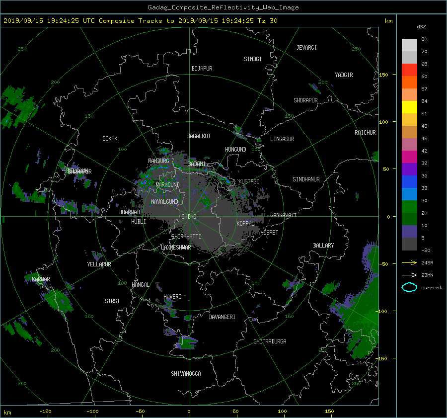Viewport: 447px width, 418px height.
Task: Pick the slate purple 5-10 dBZ legend color
Action: [x=409, y=231]
